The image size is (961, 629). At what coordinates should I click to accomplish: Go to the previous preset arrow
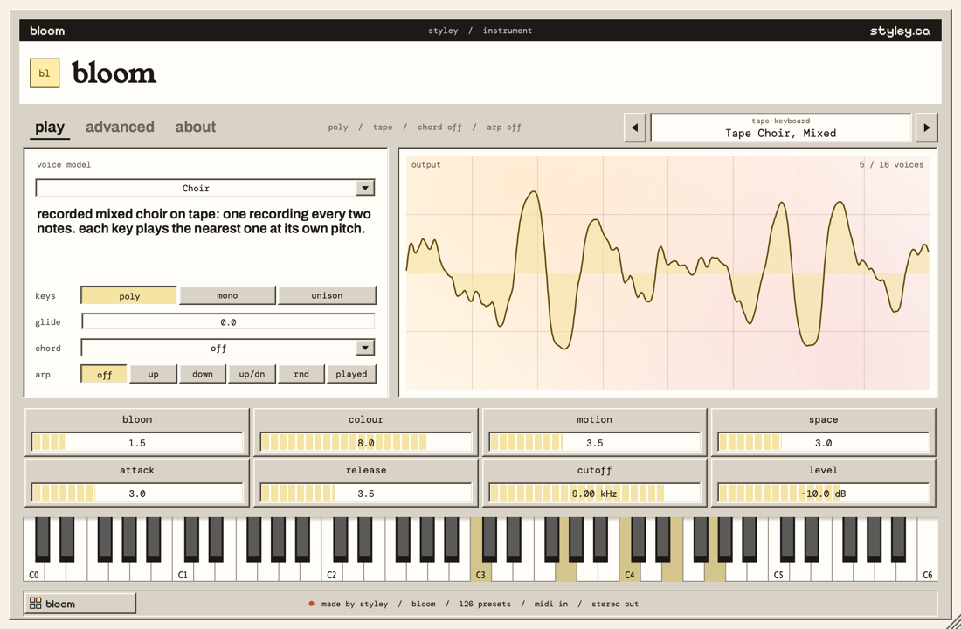point(634,128)
